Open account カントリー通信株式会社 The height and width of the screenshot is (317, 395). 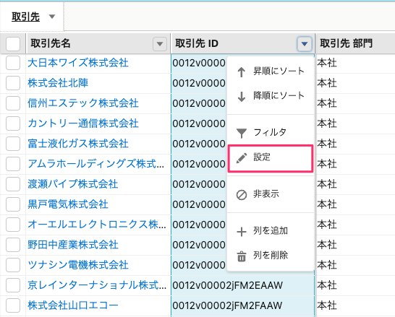83,123
